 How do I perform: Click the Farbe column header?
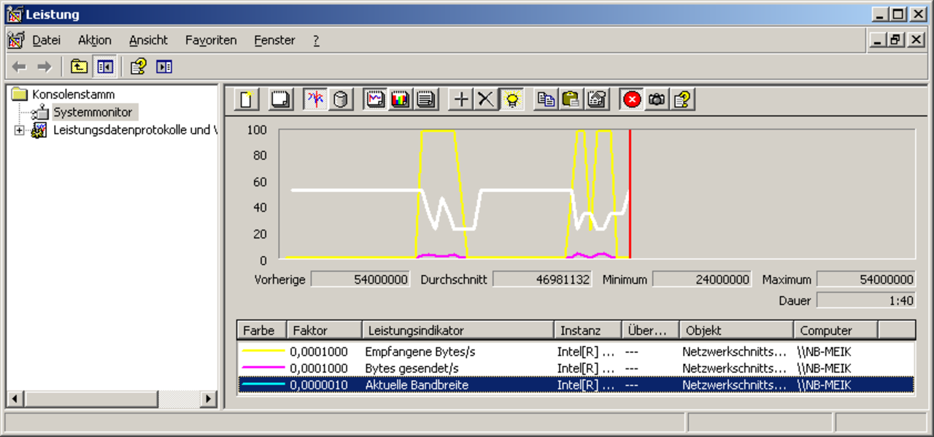click(x=261, y=330)
